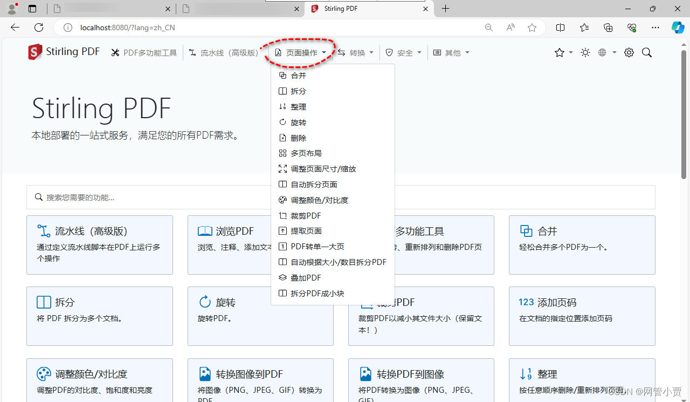Expand the 转换 dropdown menu
Image resolution: width=690 pixels, height=402 pixels.
pyautogui.click(x=356, y=52)
